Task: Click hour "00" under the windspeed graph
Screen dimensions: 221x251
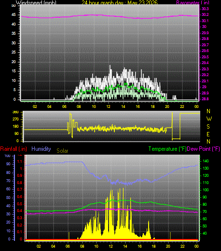Action: tap(196, 106)
